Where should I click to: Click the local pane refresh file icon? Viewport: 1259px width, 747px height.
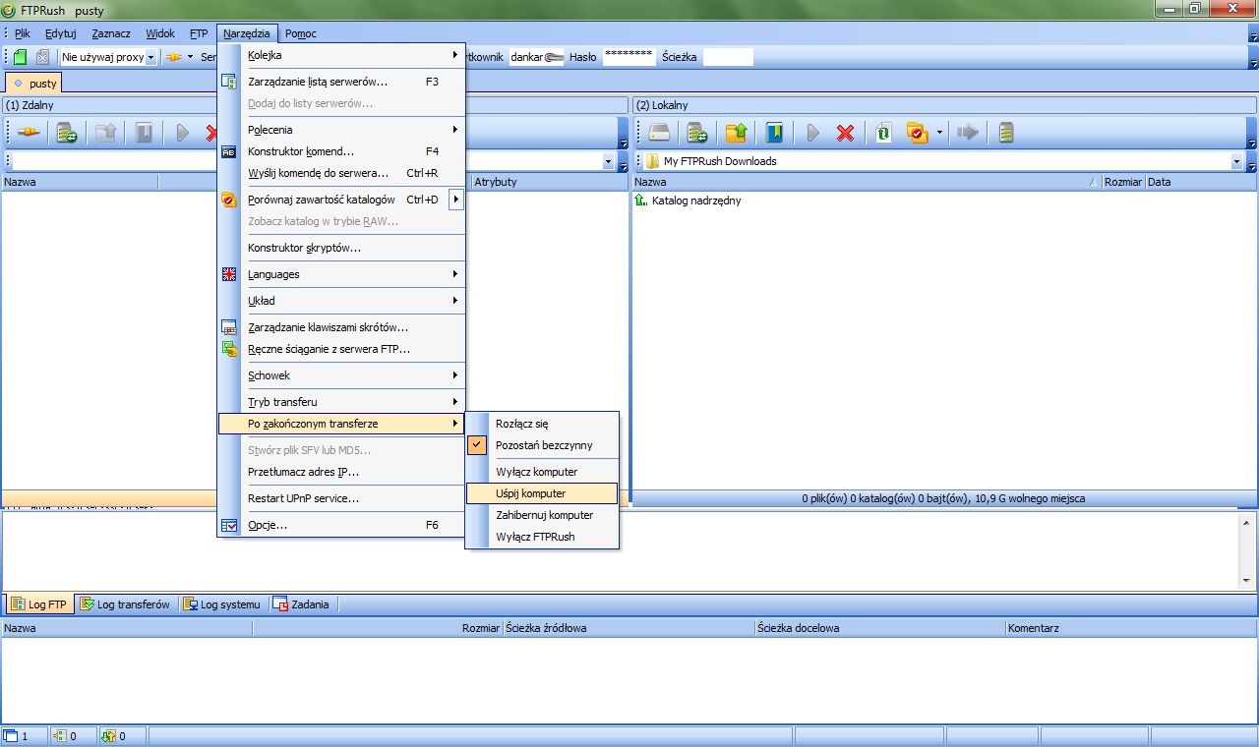click(x=883, y=133)
